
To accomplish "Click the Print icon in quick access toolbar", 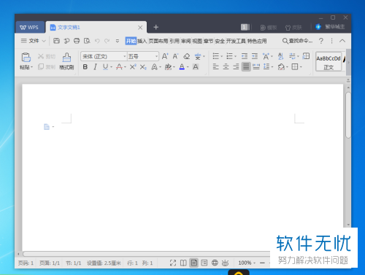I will pos(77,41).
